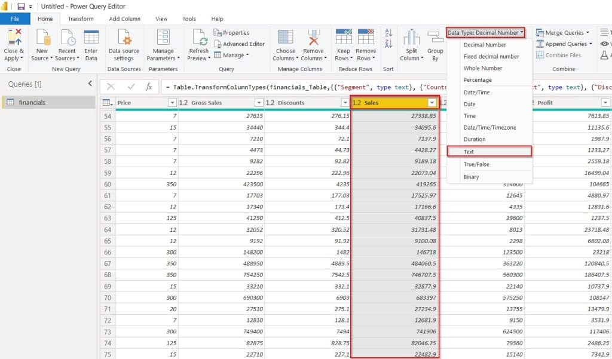This screenshot has height=359, width=612.
Task: Sort ascending with the A-Z icon
Action: (388, 32)
